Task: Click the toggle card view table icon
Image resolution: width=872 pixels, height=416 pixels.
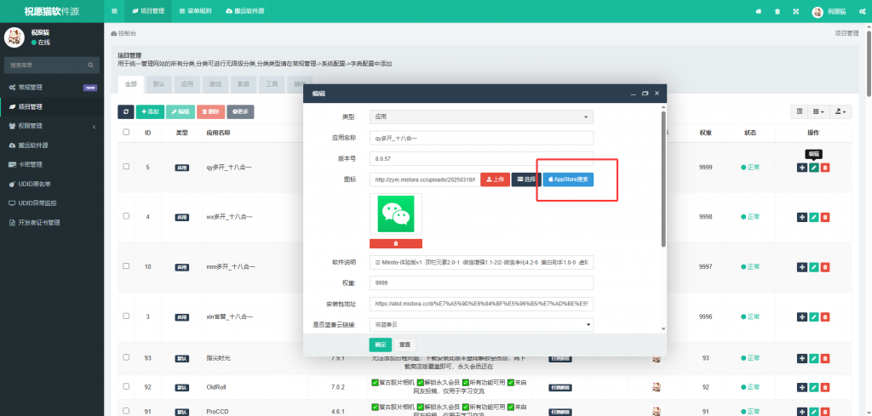Action: [799, 111]
